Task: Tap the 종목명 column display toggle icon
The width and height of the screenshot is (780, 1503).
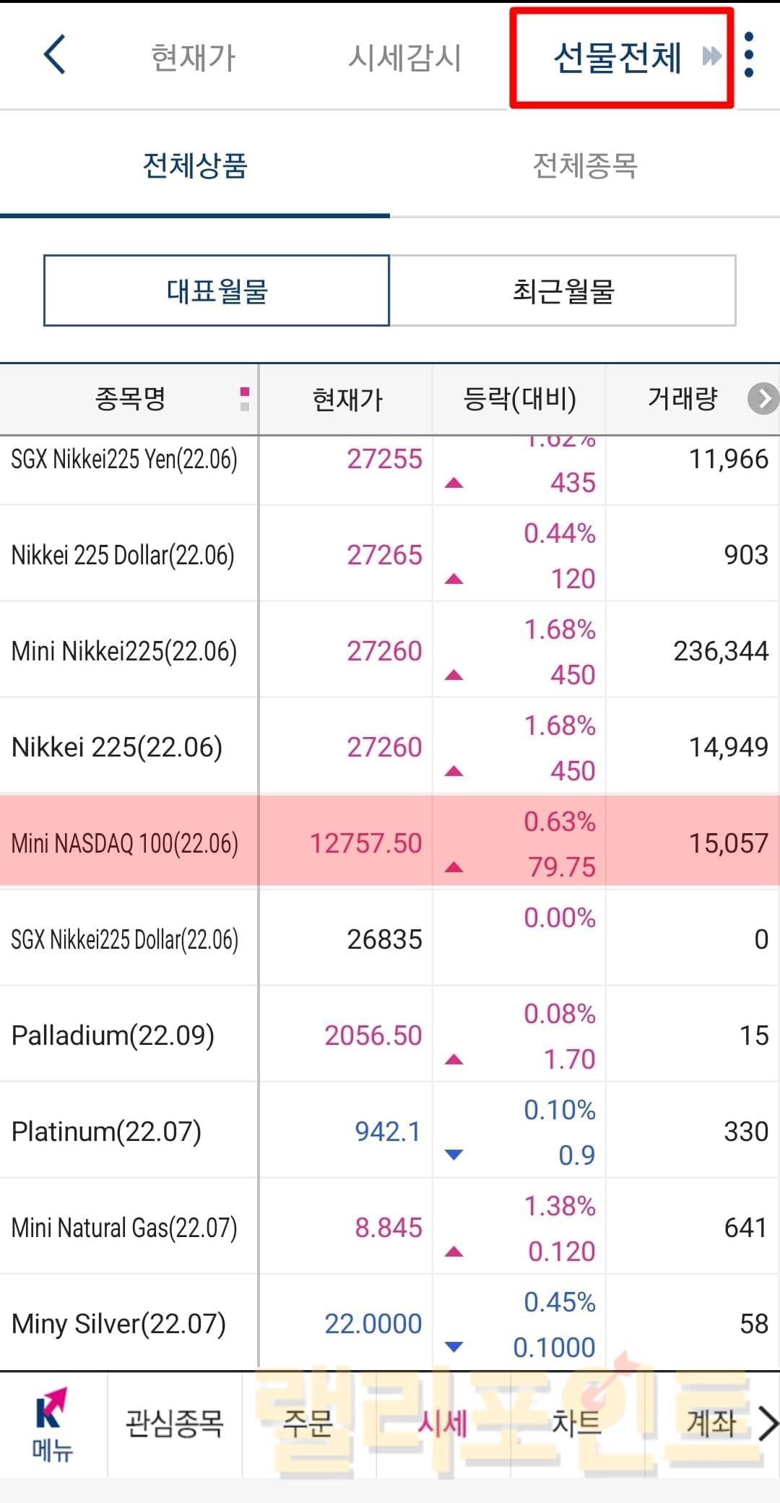Action: pos(245,399)
